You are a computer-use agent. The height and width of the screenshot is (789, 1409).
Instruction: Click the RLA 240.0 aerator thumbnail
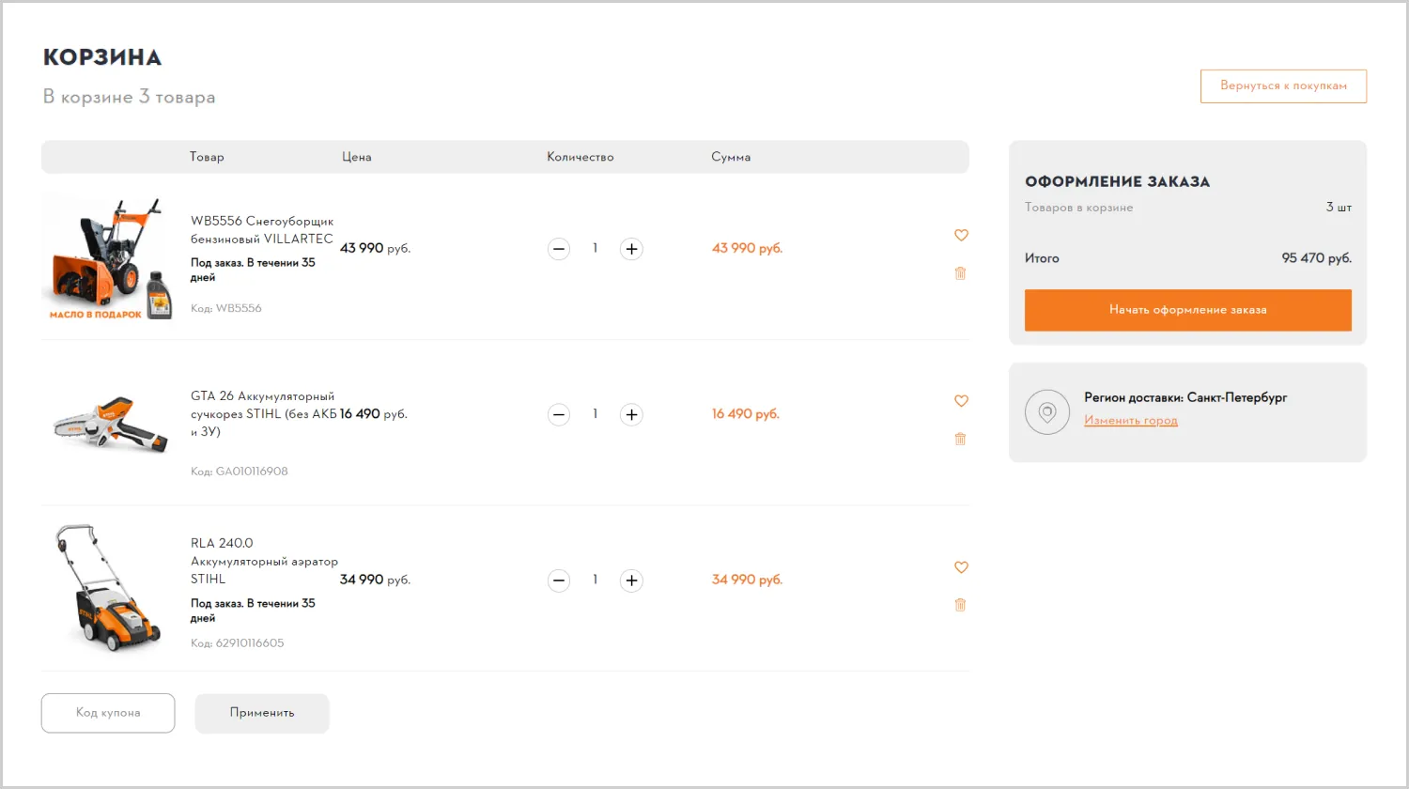click(108, 588)
